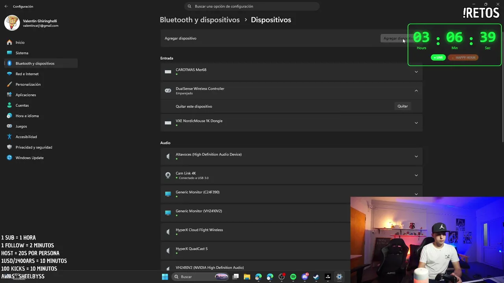Click the Accesibilidad figure icon
The image size is (504, 283).
(9, 137)
